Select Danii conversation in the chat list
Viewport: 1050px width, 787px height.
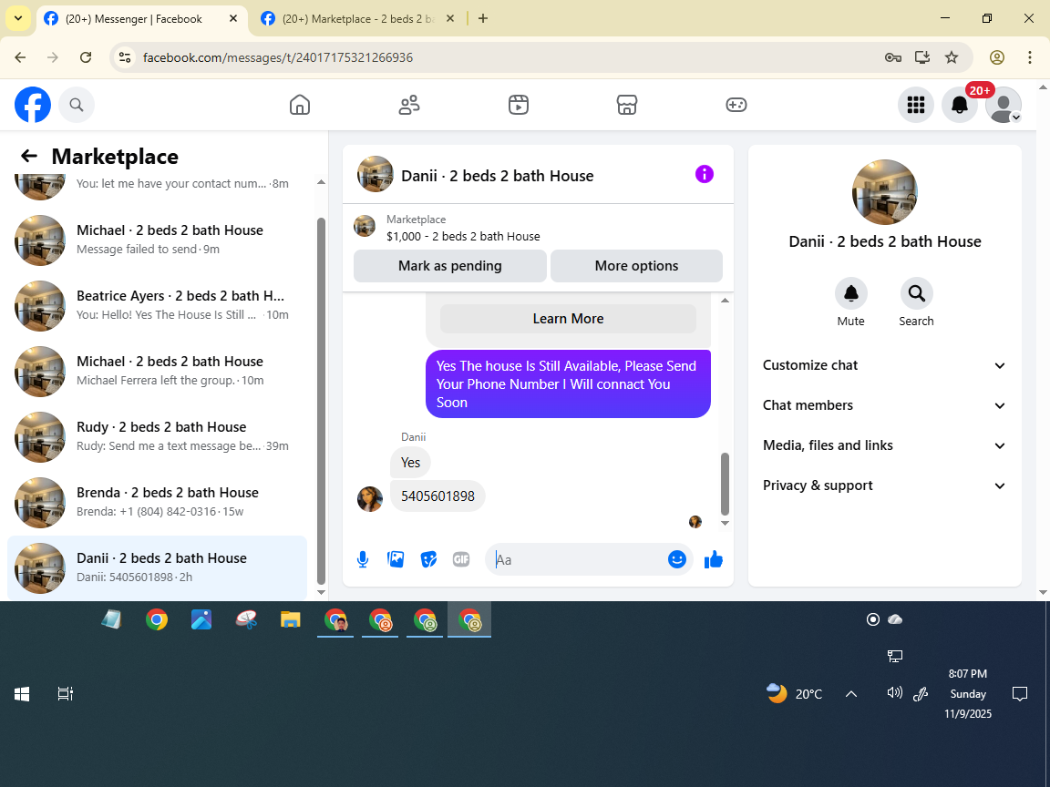(158, 567)
